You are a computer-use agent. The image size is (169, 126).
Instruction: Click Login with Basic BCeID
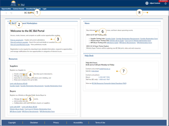click(x=29, y=107)
